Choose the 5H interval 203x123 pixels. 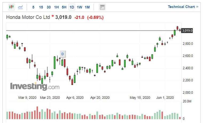[x=64, y=7]
